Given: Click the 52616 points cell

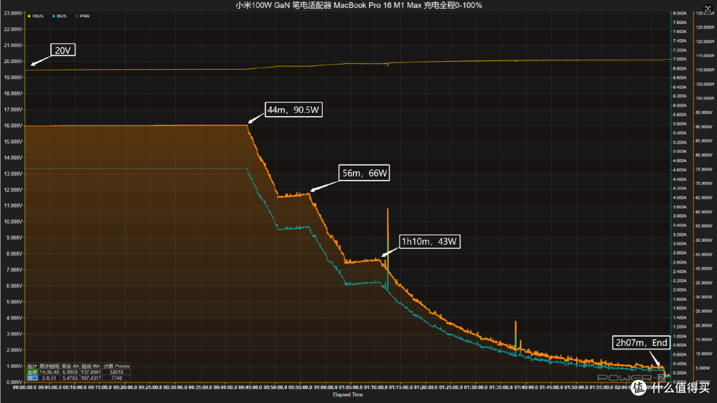Looking at the screenshot, I should pyautogui.click(x=117, y=372).
